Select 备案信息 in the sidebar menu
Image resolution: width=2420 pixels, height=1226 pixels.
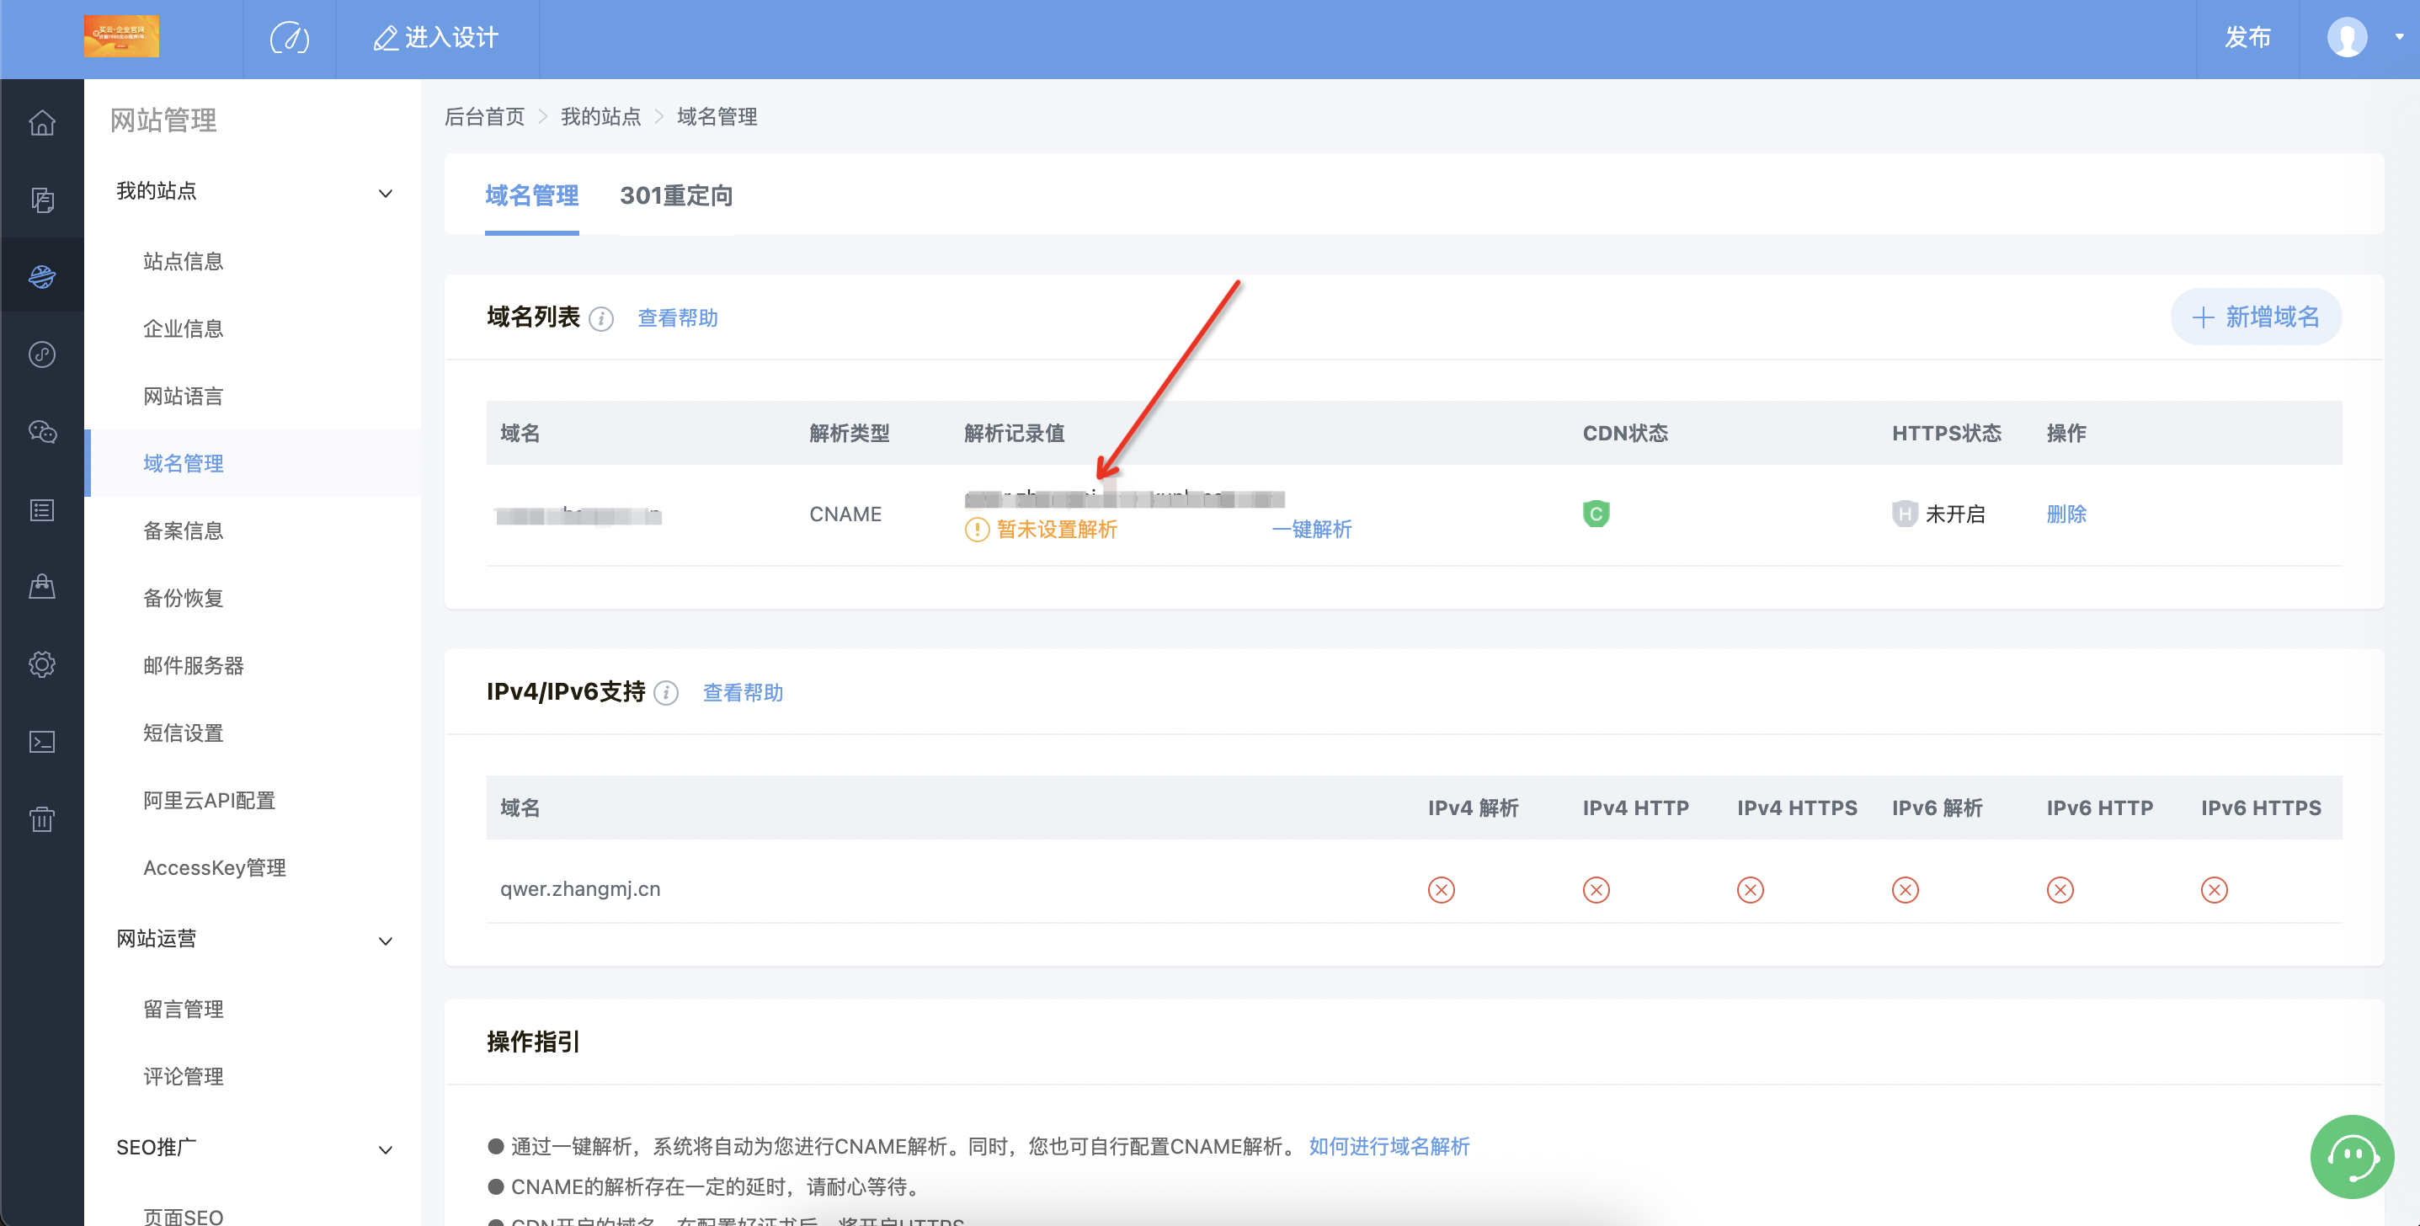pos(184,530)
